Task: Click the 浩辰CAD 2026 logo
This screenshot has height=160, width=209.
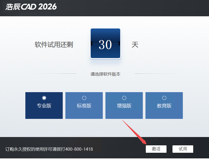Action: tap(31, 7)
